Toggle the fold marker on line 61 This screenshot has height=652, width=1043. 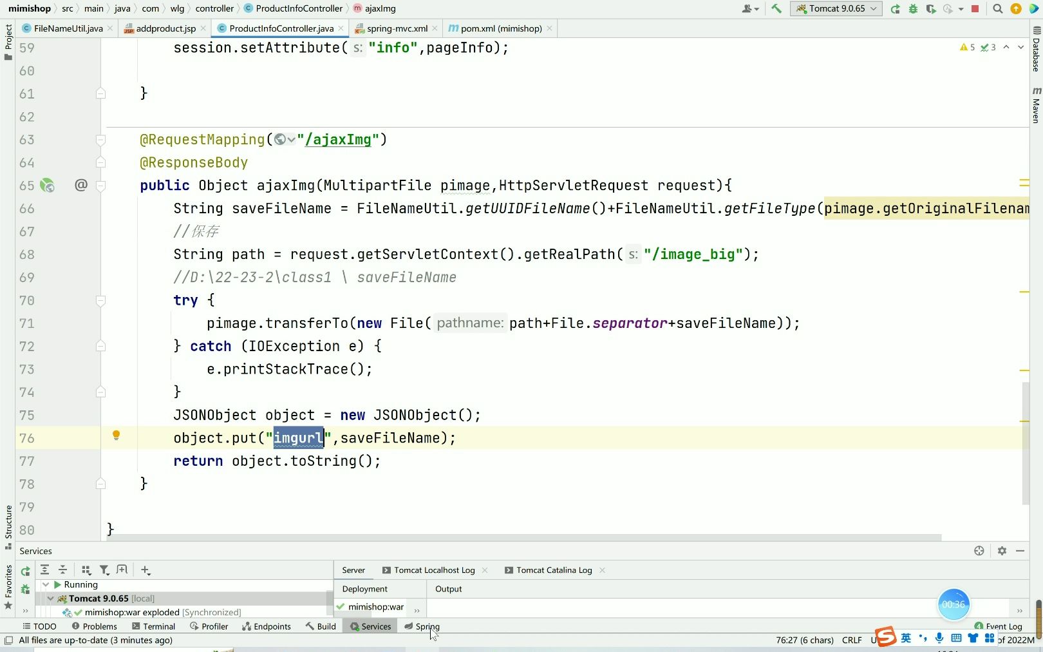point(100,93)
